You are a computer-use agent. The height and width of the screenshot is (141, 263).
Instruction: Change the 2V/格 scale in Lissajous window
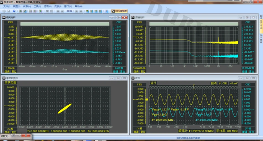(x=10, y=129)
